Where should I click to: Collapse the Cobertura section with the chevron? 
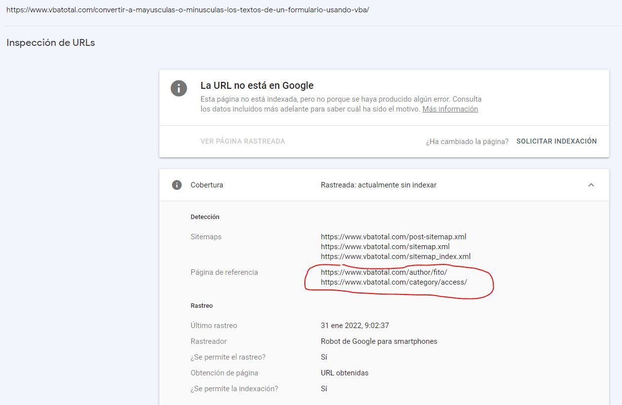click(591, 185)
